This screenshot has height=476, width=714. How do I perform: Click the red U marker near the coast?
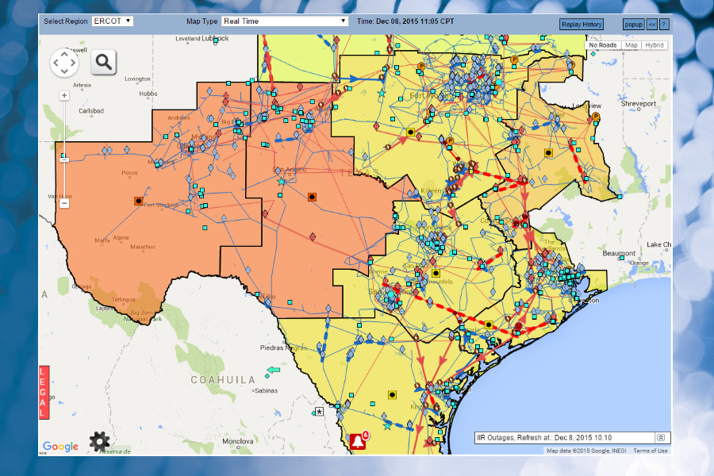pos(518,326)
